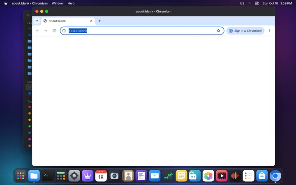Open the control center toggles icon
This screenshot has width=296, height=185.
[257, 3]
